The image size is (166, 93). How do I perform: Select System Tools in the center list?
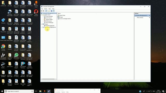(62, 16)
